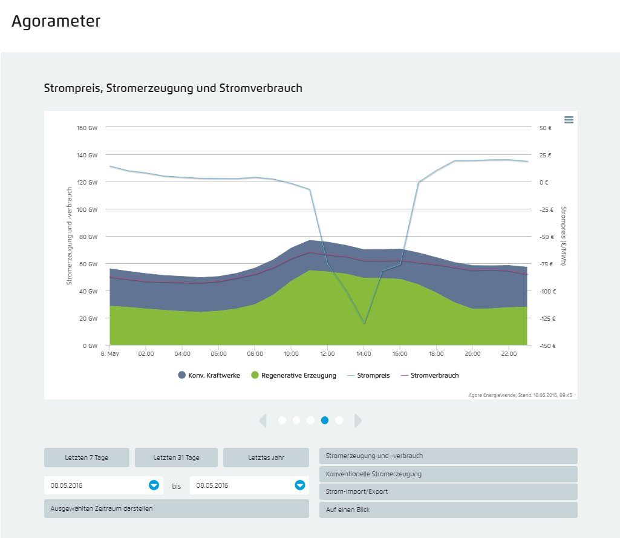Click the Agorameter page heading

click(56, 21)
